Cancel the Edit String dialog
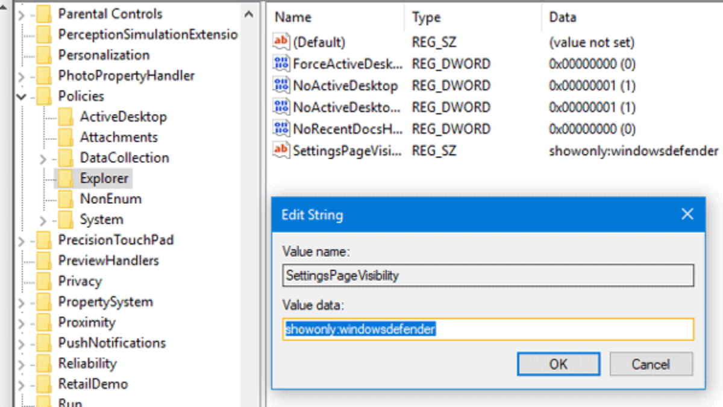The width and height of the screenshot is (723, 407). pyautogui.click(x=651, y=364)
